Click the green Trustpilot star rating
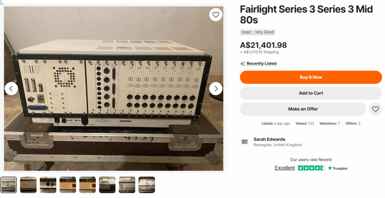Image resolution: width=385 pixels, height=198 pixels. [x=311, y=168]
